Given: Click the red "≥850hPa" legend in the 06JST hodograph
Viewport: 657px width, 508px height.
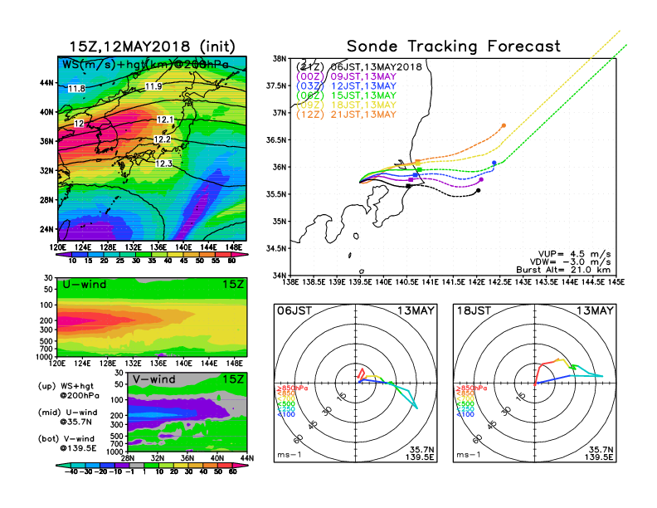Looking at the screenshot, I should click(292, 388).
